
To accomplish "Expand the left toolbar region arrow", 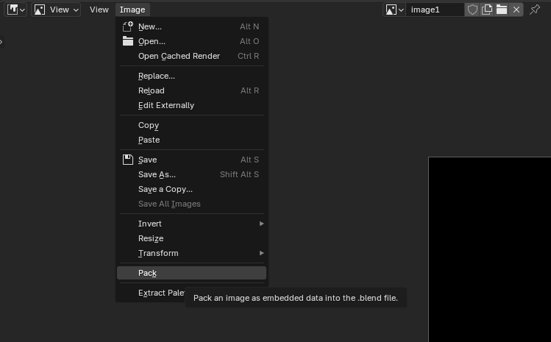I will tap(1, 42).
